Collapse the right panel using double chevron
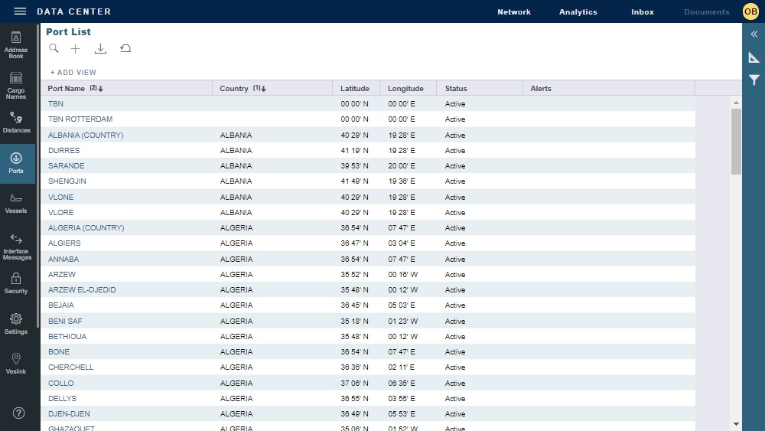 click(x=754, y=34)
